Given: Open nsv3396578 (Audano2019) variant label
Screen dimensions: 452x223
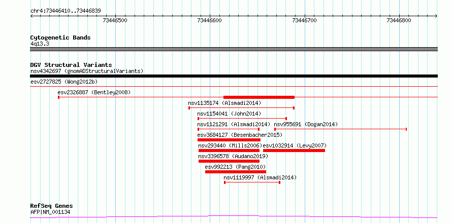Looking at the screenshot, I should 233,156.
